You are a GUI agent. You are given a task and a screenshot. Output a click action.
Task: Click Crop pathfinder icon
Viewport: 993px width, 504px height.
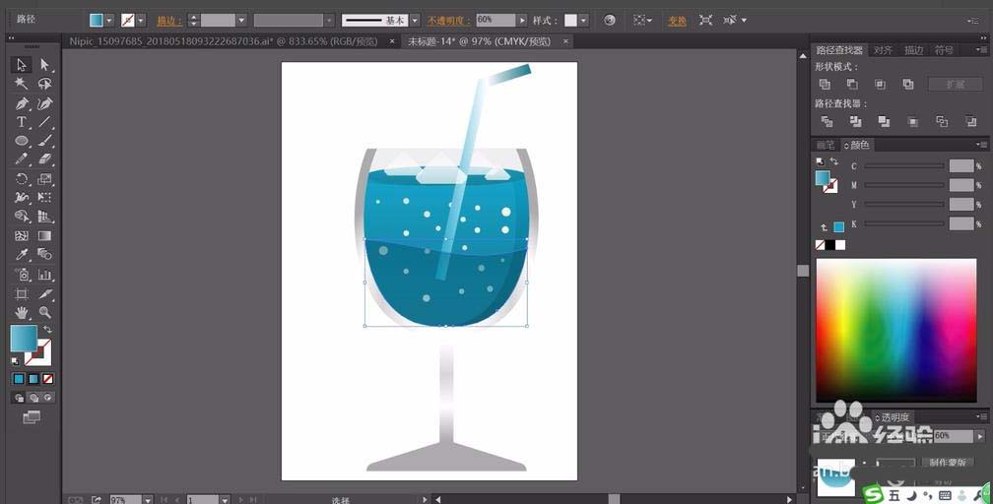(x=912, y=121)
